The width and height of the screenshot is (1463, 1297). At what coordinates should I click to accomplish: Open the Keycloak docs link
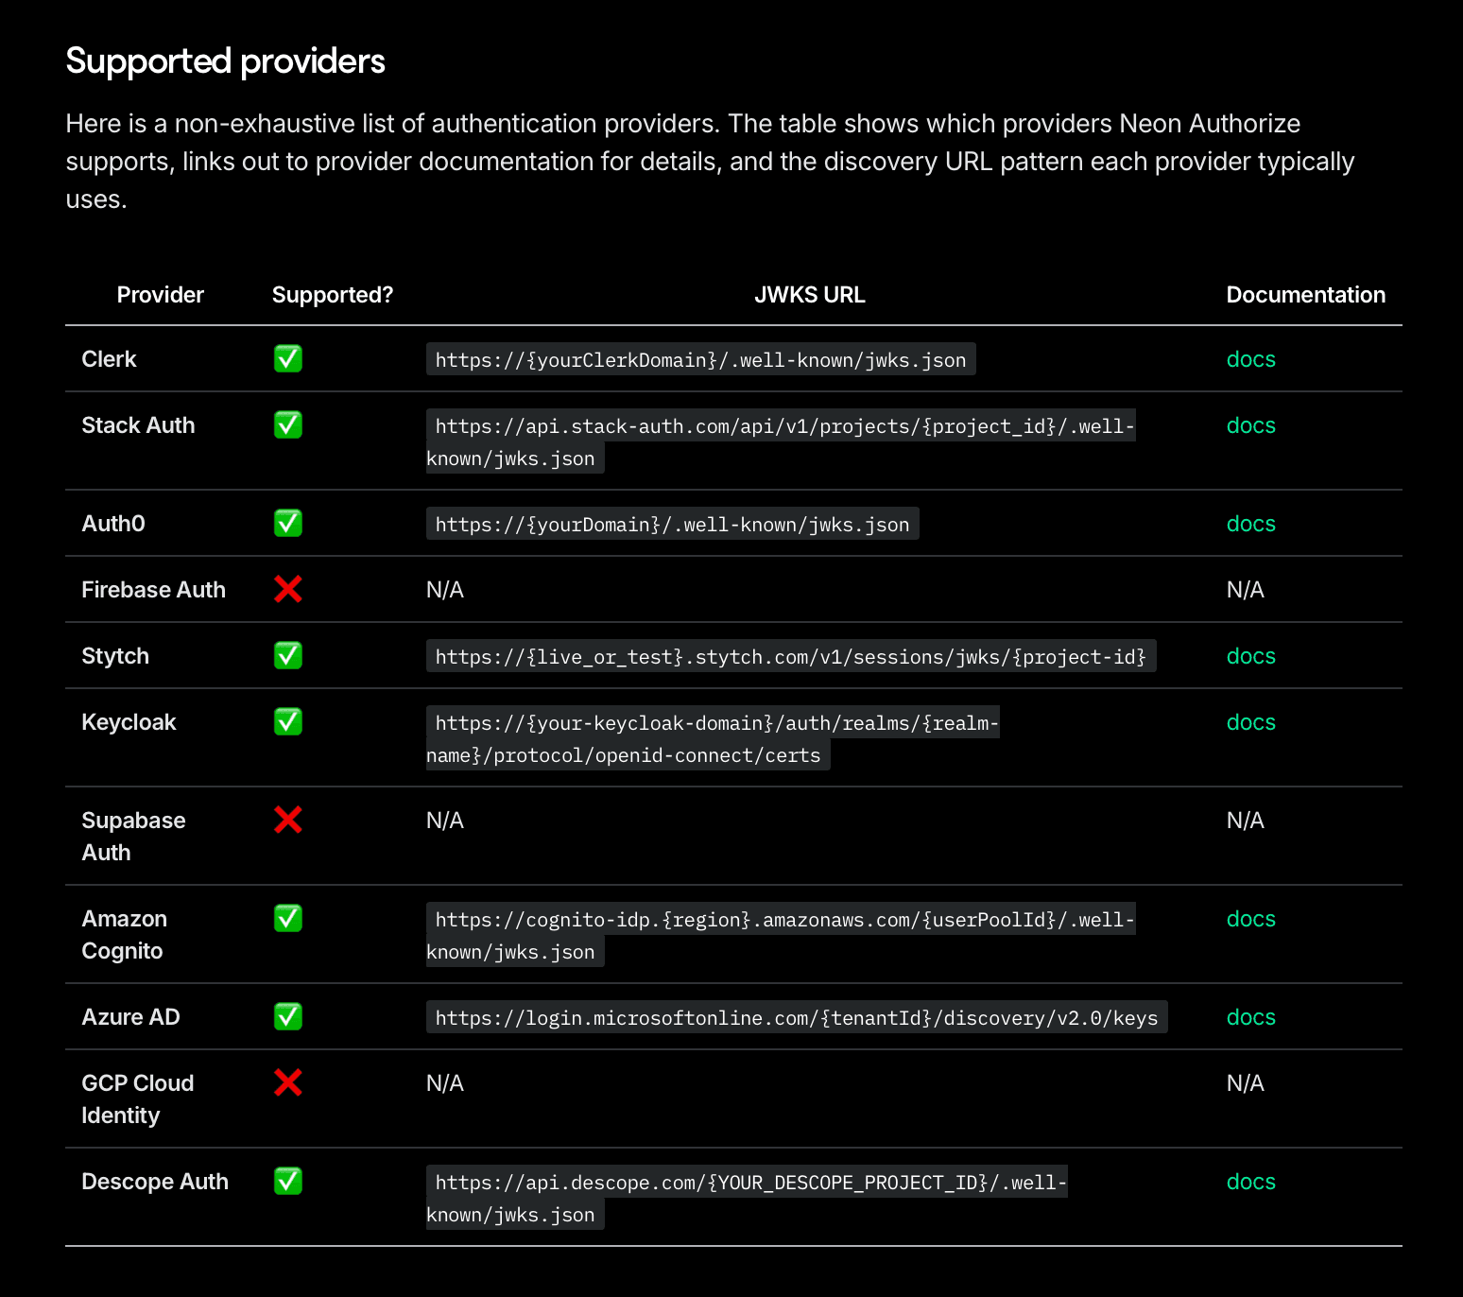(x=1250, y=722)
